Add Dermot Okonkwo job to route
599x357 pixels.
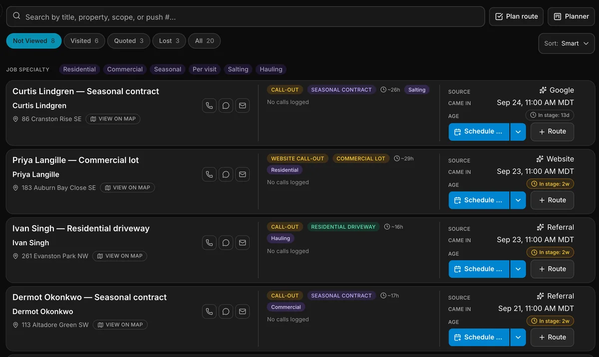pyautogui.click(x=552, y=338)
